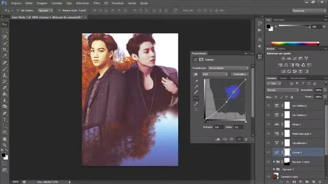Choose the curve point editing tool

[x=196, y=98]
